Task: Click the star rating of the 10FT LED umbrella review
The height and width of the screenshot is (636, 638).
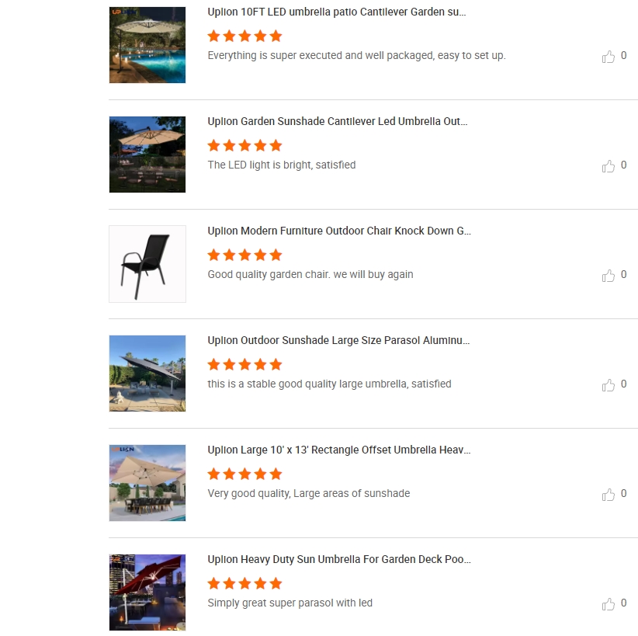Action: pos(244,36)
